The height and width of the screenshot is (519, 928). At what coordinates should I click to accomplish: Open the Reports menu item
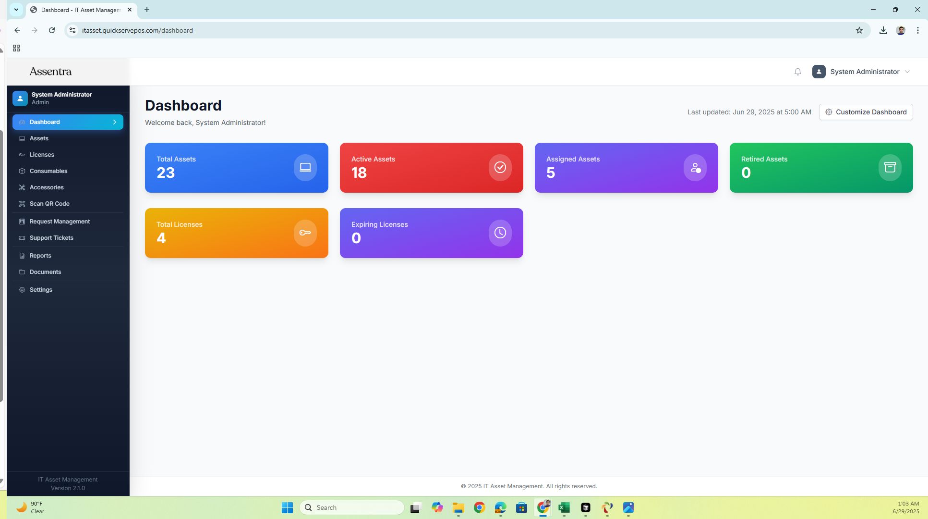[x=40, y=256]
